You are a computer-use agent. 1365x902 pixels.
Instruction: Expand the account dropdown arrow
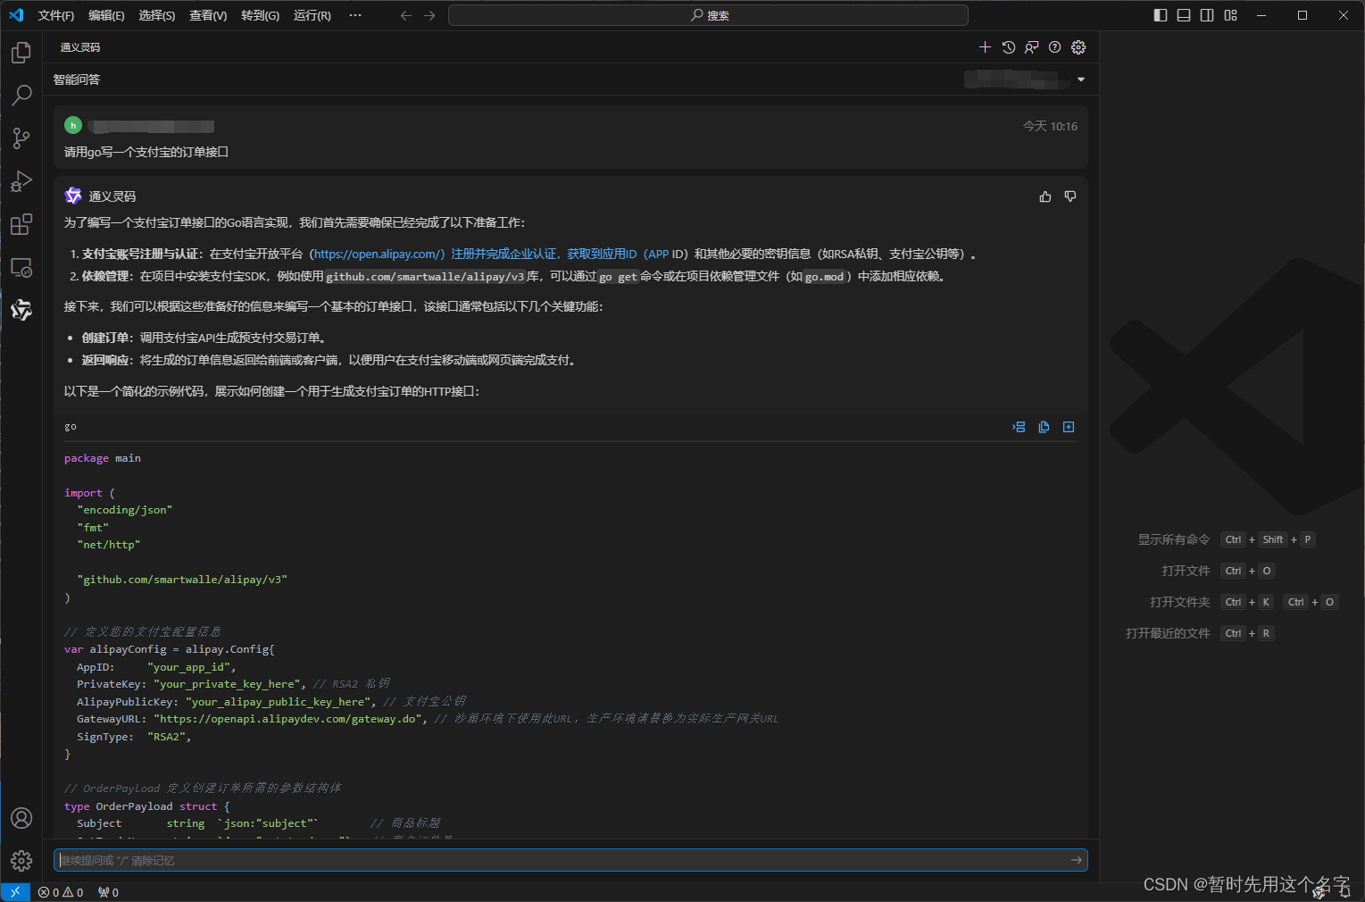point(1081,79)
